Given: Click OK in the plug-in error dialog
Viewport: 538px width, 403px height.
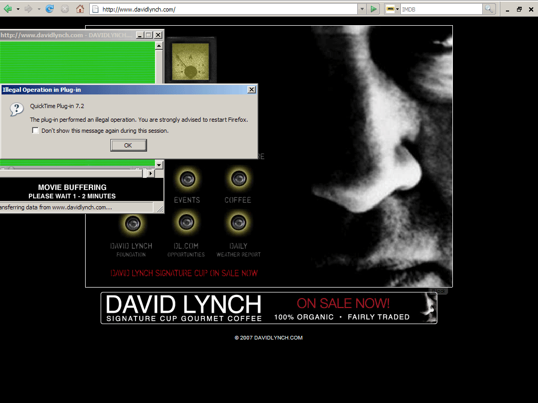Looking at the screenshot, I should coord(128,145).
